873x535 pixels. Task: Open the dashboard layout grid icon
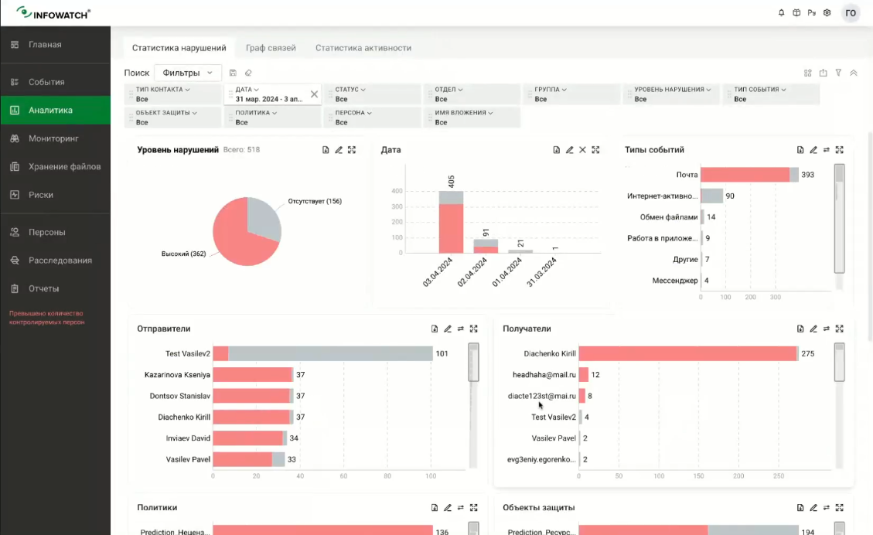(808, 73)
